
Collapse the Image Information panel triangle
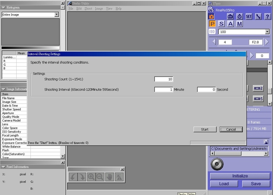(3, 89)
